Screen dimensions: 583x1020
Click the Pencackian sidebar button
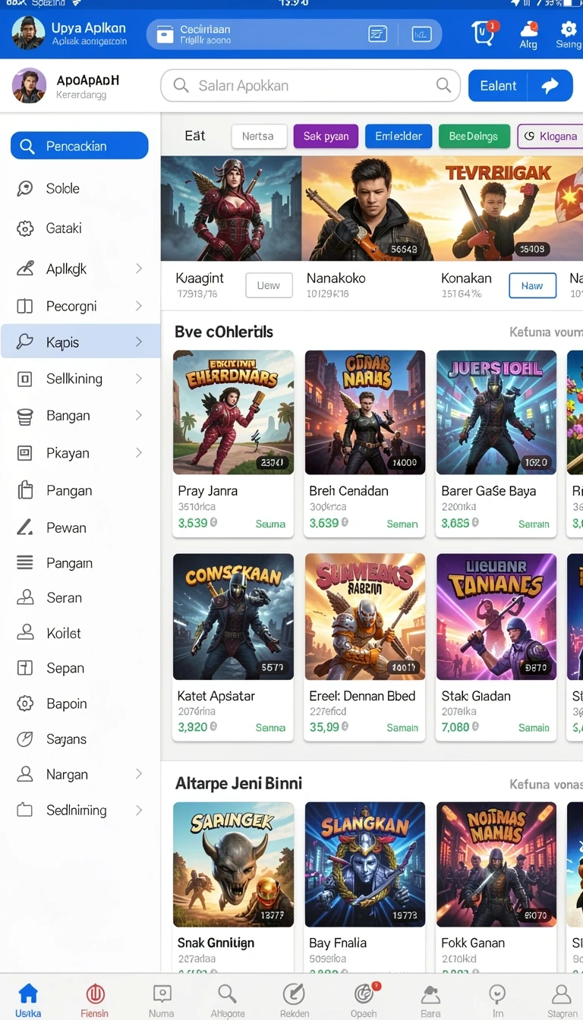79,146
